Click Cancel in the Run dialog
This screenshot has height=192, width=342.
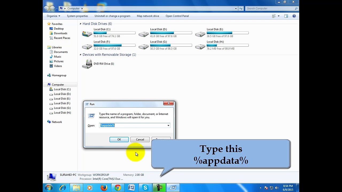tap(140, 139)
